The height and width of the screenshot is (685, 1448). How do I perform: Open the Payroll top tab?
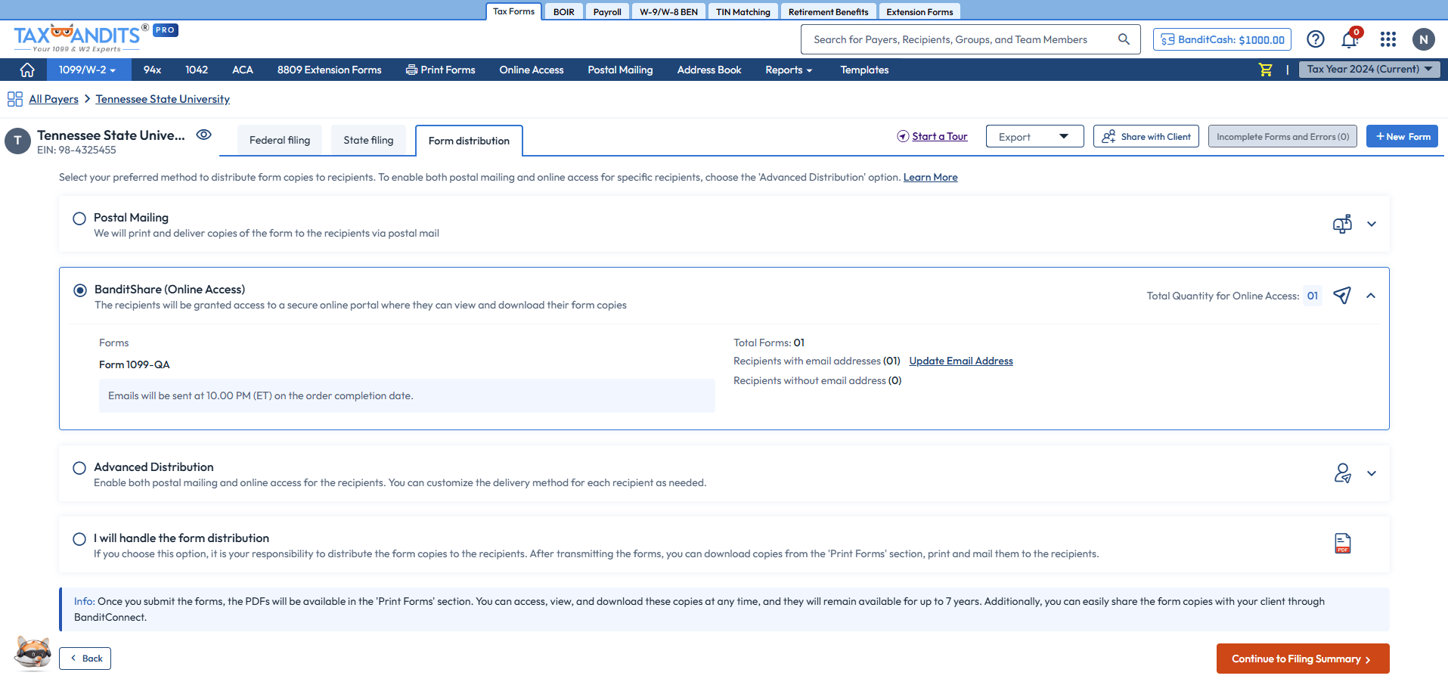607,11
